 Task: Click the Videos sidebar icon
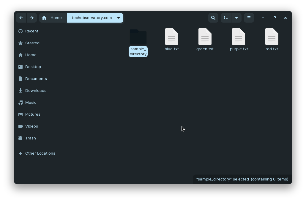(x=20, y=126)
